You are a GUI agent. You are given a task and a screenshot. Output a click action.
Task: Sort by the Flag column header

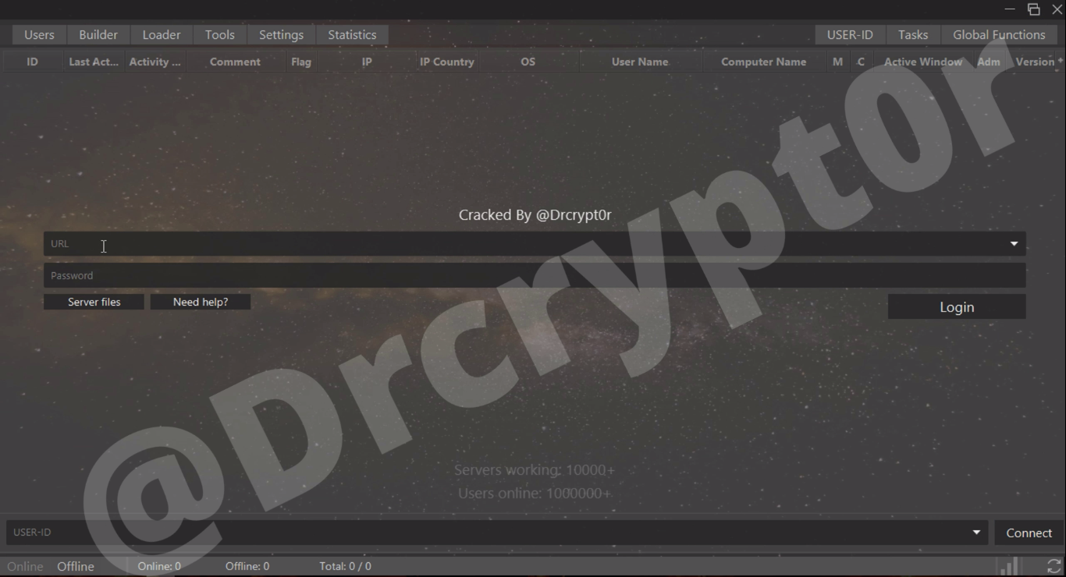tap(301, 62)
